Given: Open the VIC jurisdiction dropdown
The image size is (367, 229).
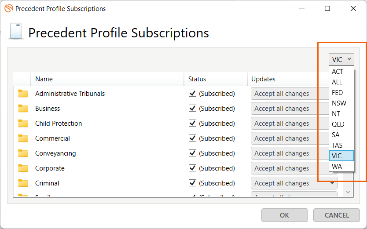Looking at the screenshot, I should (341, 59).
